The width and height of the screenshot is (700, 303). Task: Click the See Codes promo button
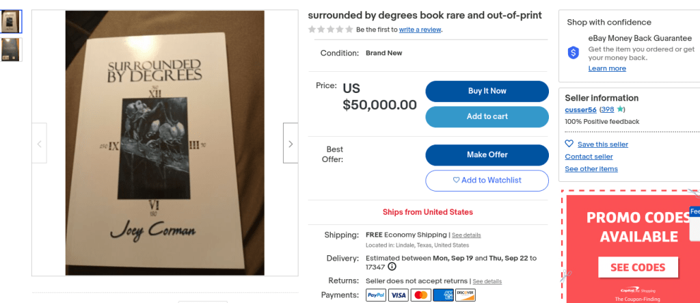point(637,267)
